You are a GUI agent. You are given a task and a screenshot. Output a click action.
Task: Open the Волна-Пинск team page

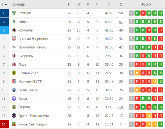(28, 90)
